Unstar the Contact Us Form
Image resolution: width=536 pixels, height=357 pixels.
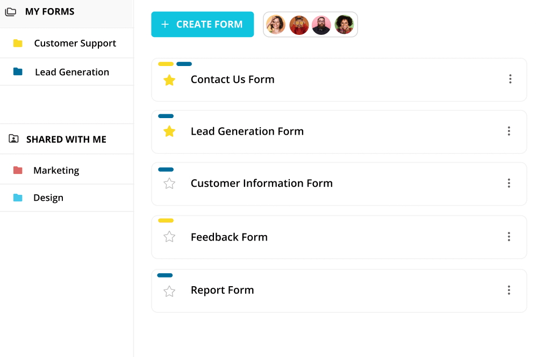point(169,80)
